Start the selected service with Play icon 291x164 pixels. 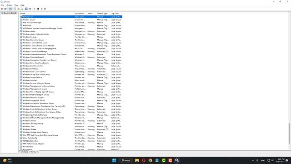pyautogui.click(x=35, y=9)
